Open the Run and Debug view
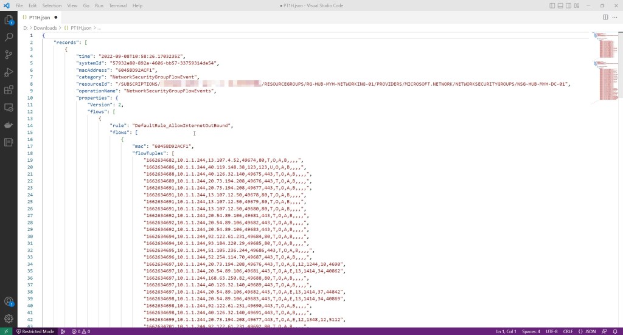The image size is (623, 335). 9,72
